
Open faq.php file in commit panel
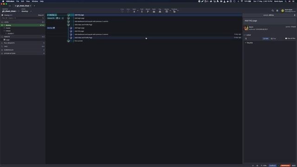(x=250, y=43)
